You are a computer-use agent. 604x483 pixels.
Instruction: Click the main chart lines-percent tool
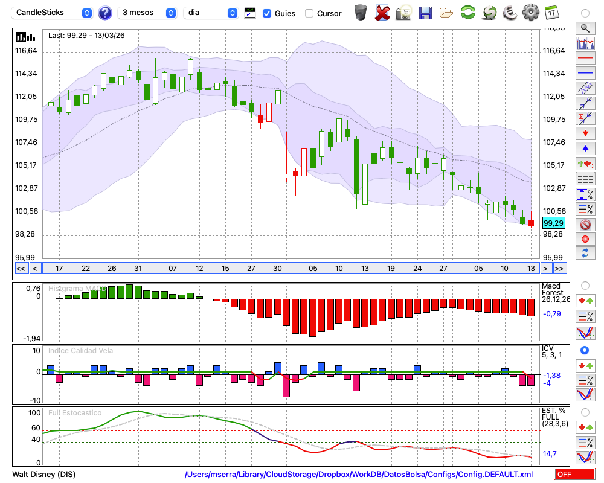(585, 209)
